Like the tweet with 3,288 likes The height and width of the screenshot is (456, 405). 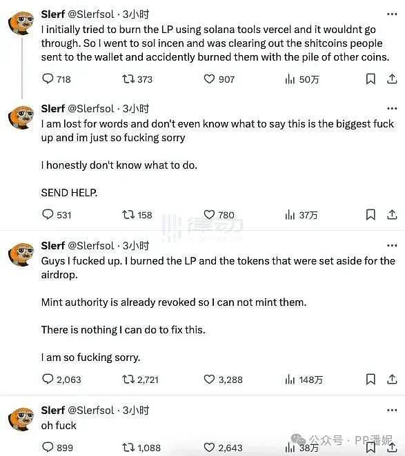click(x=223, y=380)
